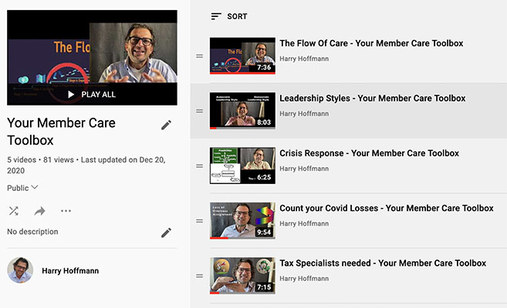This screenshot has height=308, width=507.
Task: Open Leadership Styles video thumbnail
Action: tap(242, 111)
